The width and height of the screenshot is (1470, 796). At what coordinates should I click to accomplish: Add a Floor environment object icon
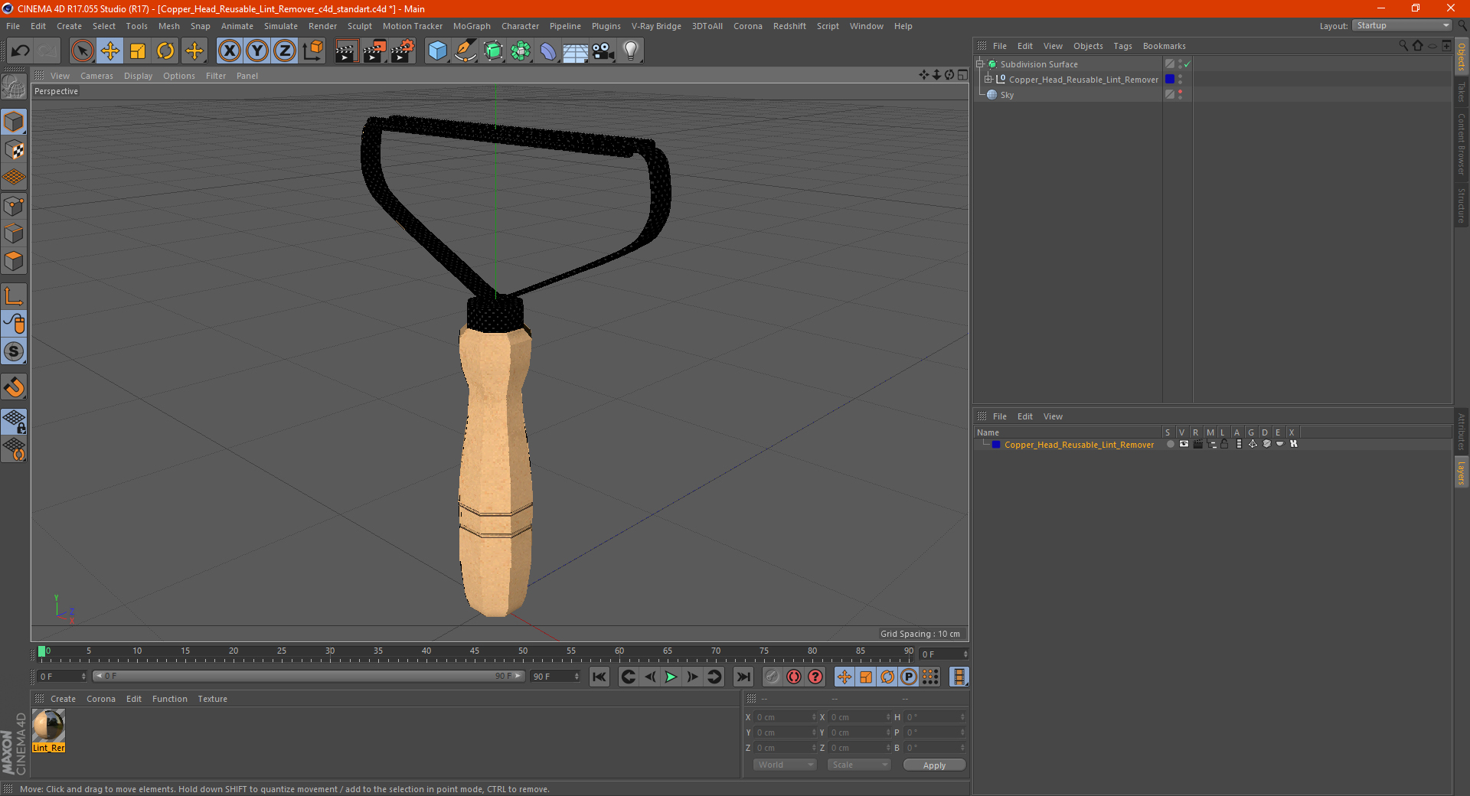click(x=575, y=51)
